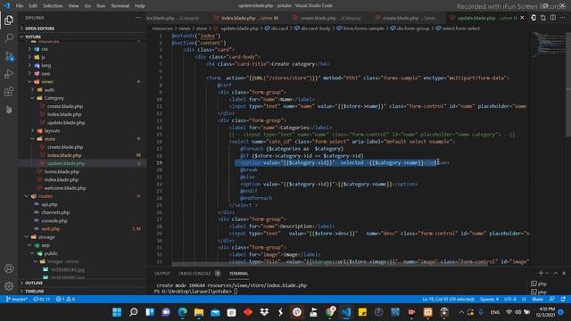The image size is (571, 321).
Task: Open the Extensions view
Action: pyautogui.click(x=9, y=91)
